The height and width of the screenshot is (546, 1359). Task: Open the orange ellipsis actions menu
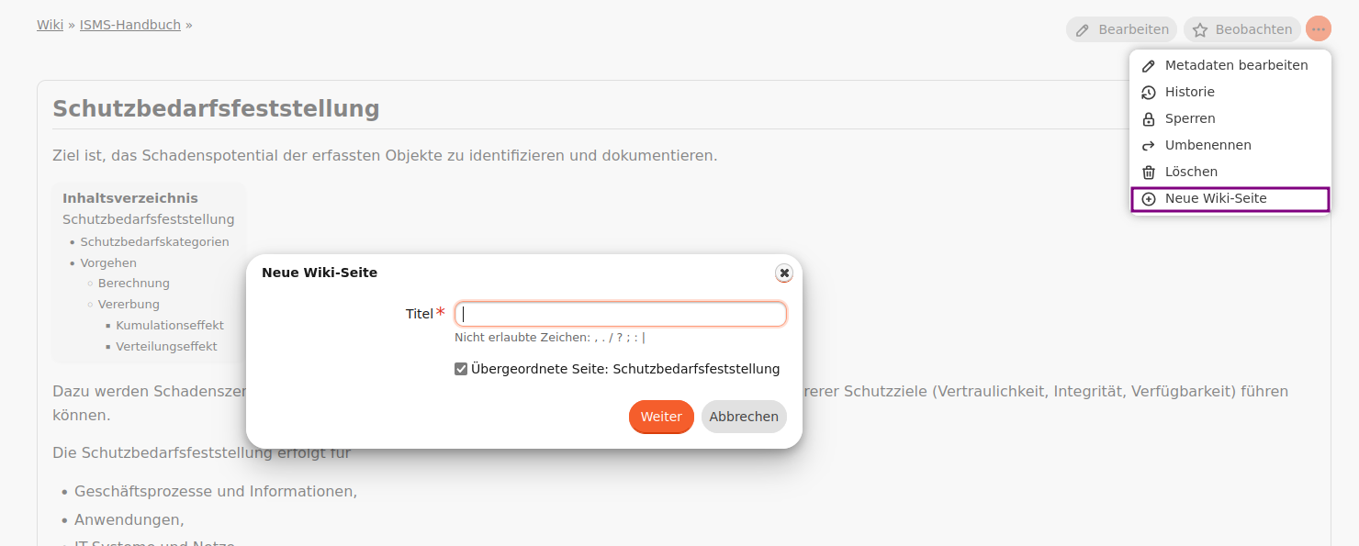click(x=1318, y=28)
